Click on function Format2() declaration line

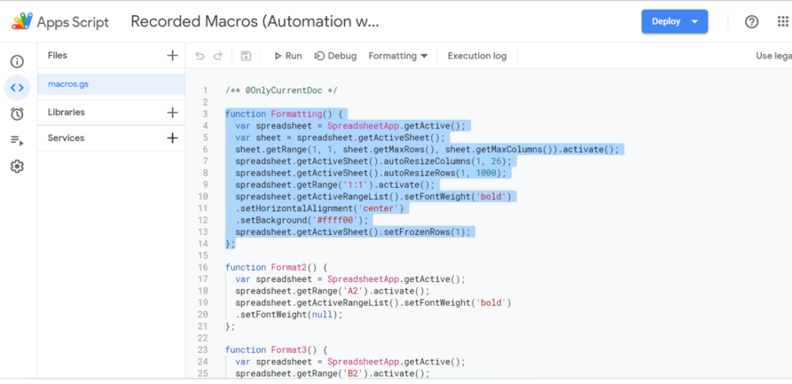[276, 267]
